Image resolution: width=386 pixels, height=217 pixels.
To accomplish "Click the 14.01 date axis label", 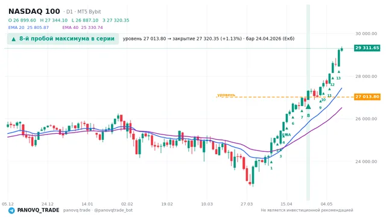I will click(x=87, y=204).
